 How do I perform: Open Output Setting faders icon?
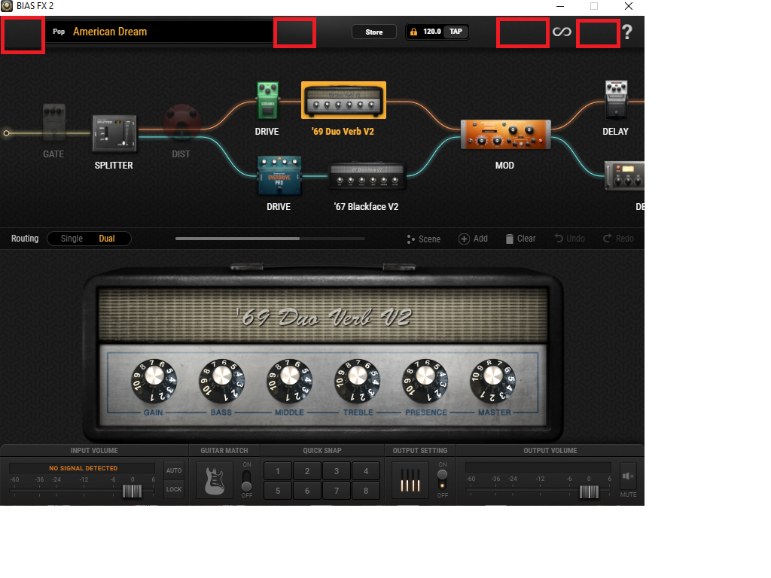point(410,481)
